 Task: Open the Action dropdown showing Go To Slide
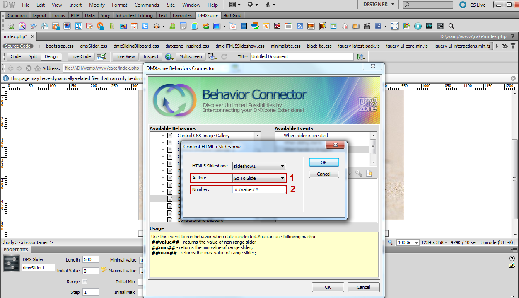(x=259, y=178)
